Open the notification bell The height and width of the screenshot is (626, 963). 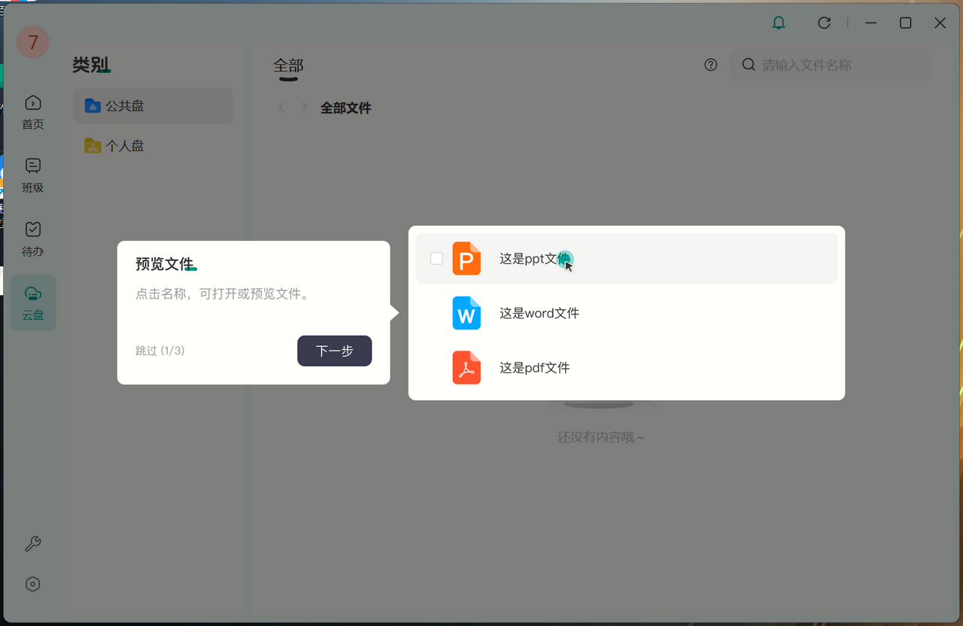(x=778, y=23)
